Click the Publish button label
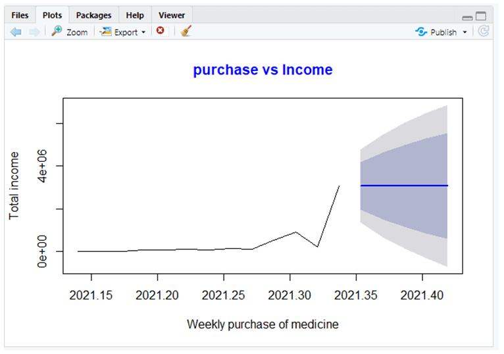 443,32
